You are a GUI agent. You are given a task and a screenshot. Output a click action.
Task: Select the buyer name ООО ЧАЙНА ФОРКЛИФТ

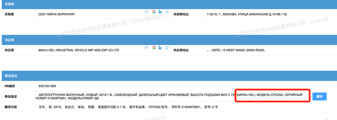click(x=57, y=14)
